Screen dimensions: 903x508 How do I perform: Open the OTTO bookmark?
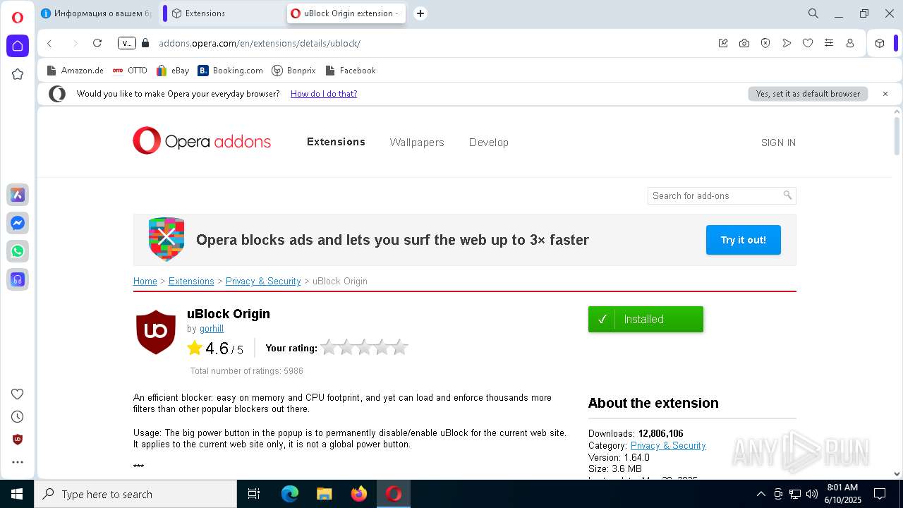tap(130, 71)
